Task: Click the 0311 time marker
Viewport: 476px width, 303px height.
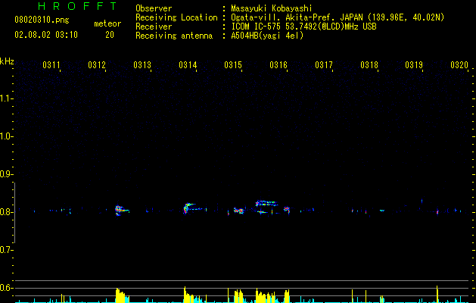Action: (51, 65)
